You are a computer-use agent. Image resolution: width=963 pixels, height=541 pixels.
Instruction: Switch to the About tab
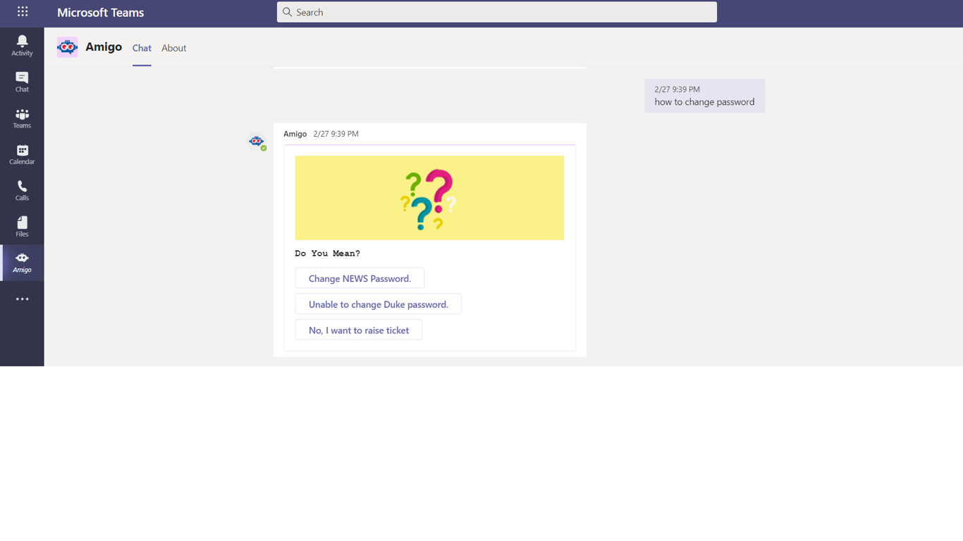[173, 48]
